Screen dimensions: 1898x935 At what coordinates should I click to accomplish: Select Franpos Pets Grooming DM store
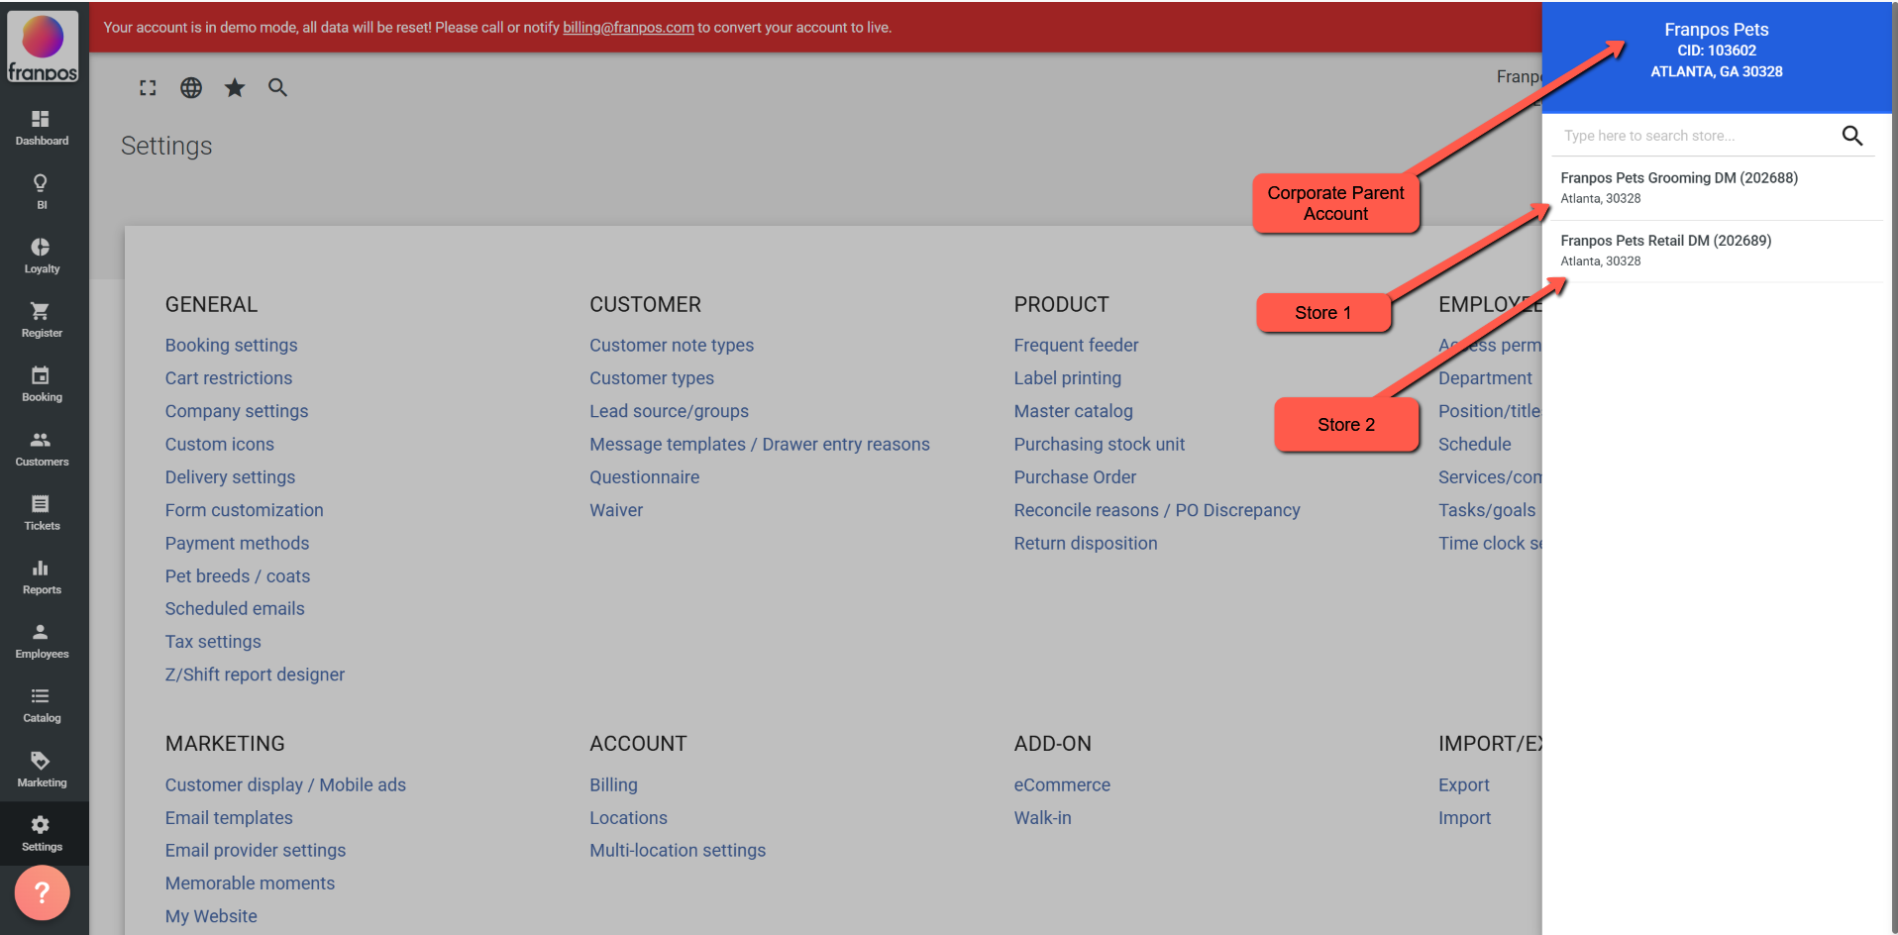(x=1717, y=188)
